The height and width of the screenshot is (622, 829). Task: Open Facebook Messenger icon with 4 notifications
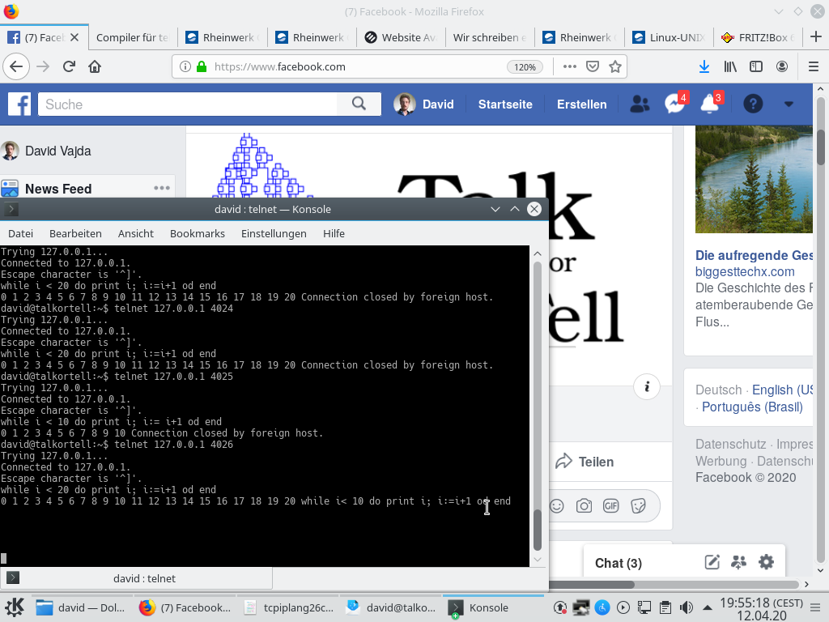click(674, 104)
